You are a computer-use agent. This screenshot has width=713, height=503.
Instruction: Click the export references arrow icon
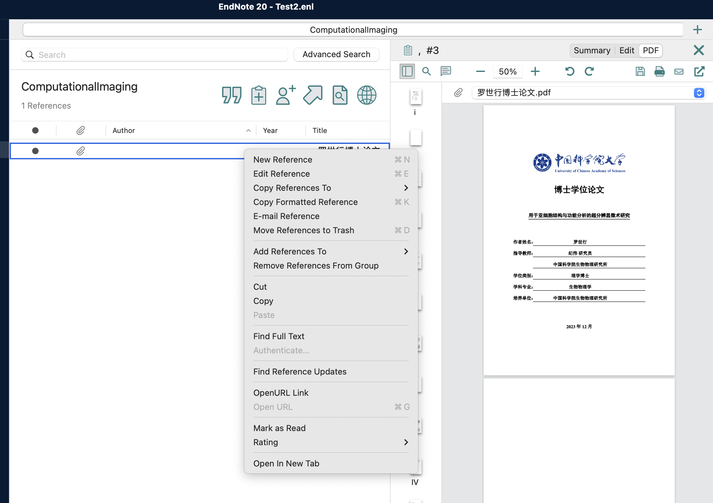click(313, 95)
